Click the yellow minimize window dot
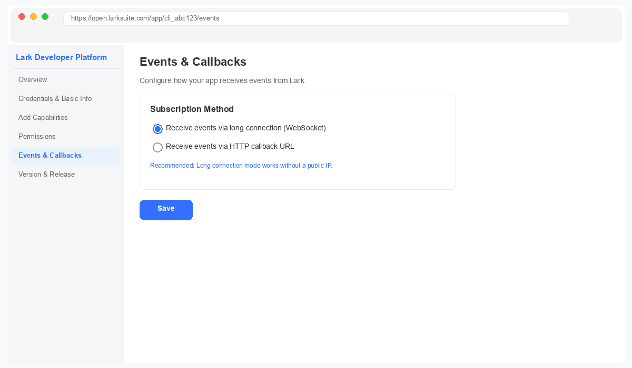This screenshot has height=368, width=632. tap(33, 17)
